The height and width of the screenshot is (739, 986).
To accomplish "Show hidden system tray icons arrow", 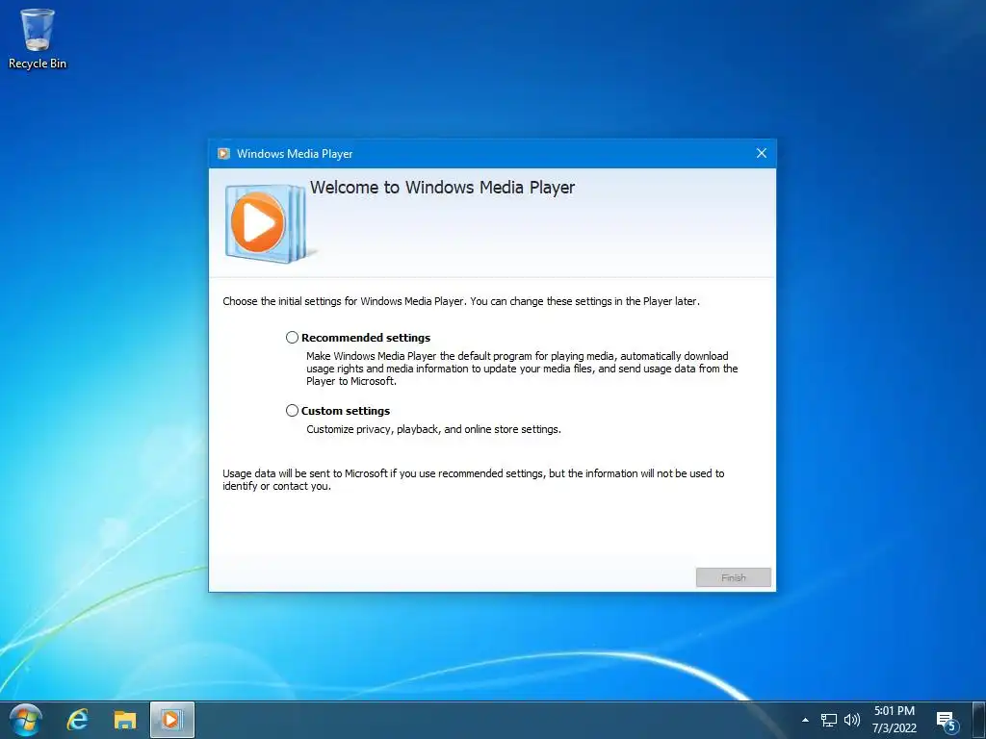I will [805, 720].
